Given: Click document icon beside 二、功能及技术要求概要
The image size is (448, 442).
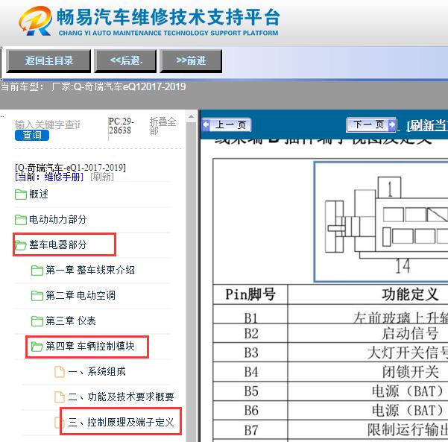Looking at the screenshot, I should (60, 397).
